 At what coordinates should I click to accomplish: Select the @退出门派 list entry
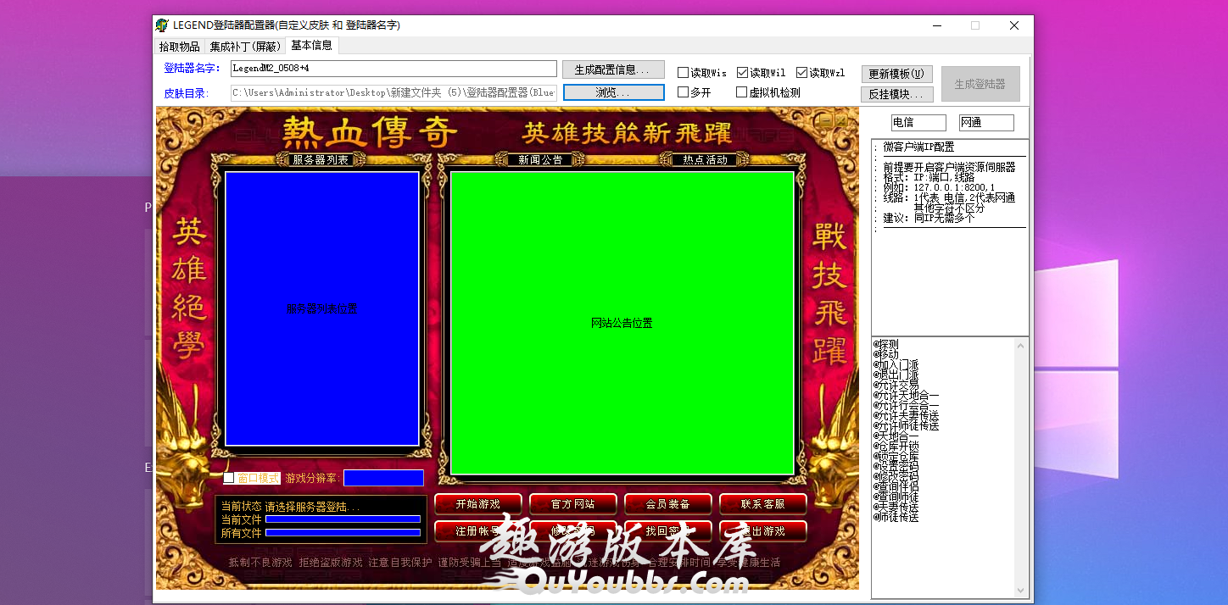pyautogui.click(x=896, y=375)
